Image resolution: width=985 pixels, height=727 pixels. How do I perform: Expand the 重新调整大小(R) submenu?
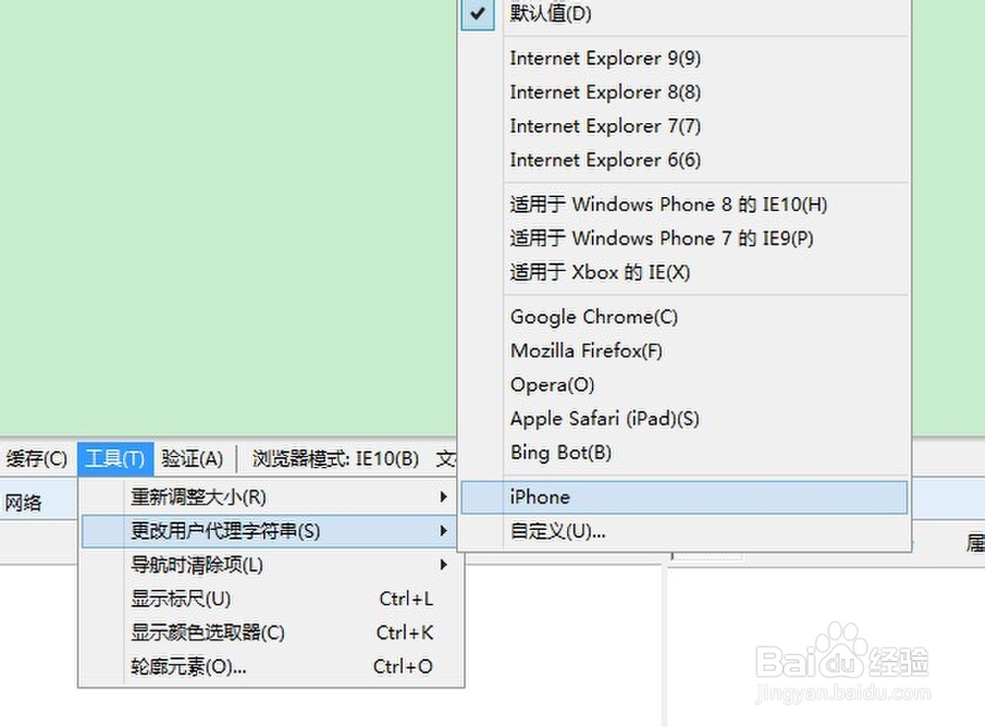pyautogui.click(x=197, y=496)
